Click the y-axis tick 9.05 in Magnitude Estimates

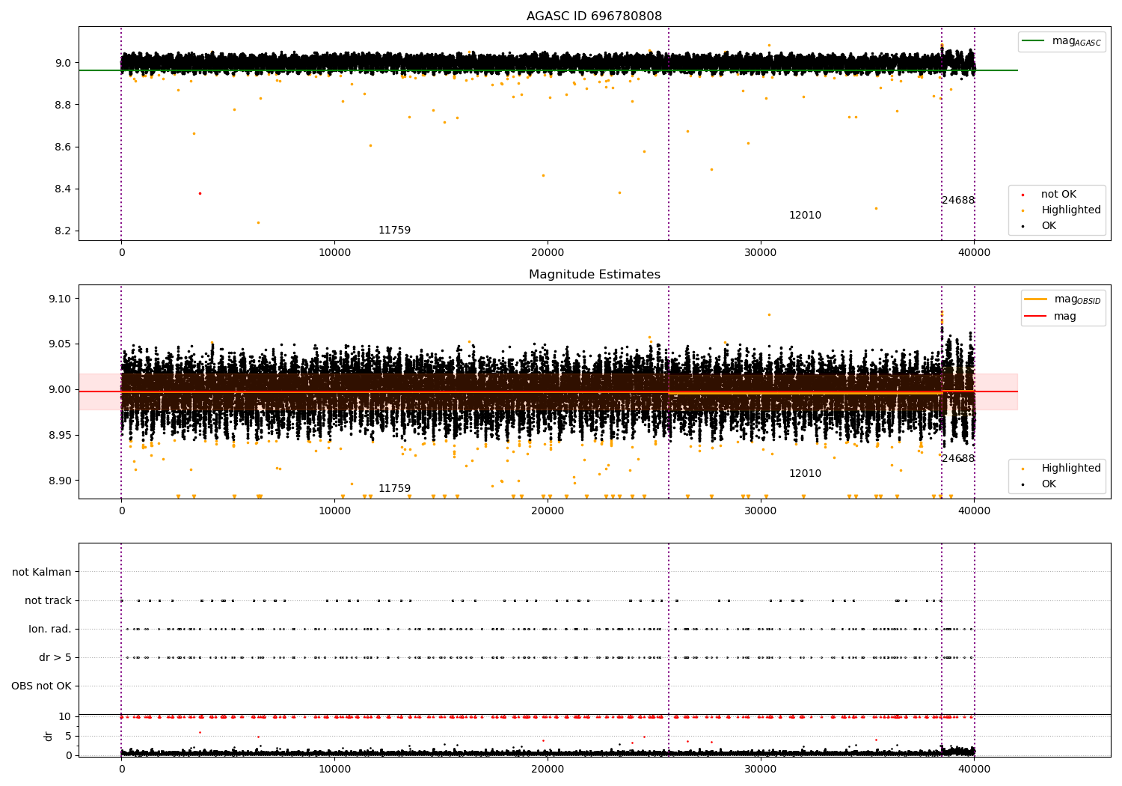pos(61,345)
